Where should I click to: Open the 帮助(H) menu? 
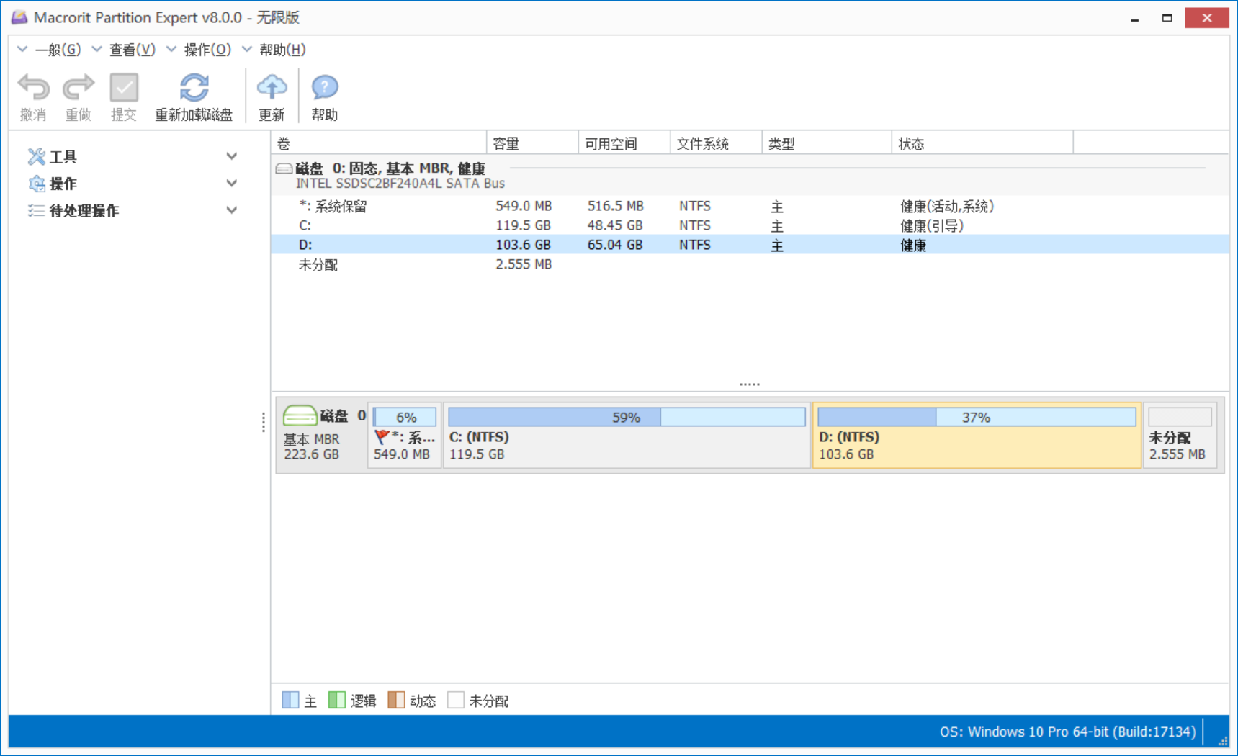tap(282, 50)
